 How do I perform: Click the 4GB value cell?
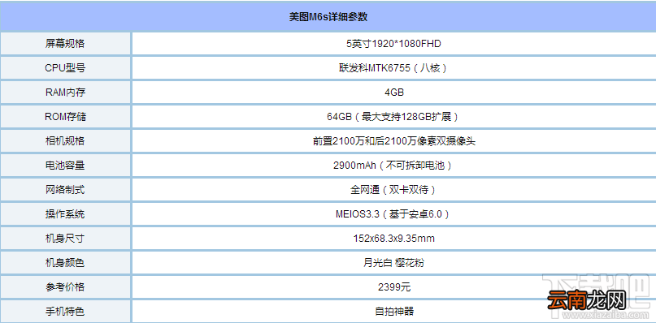[393, 93]
